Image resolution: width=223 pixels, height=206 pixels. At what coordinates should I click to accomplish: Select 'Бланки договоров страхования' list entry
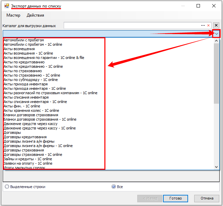point(31,115)
